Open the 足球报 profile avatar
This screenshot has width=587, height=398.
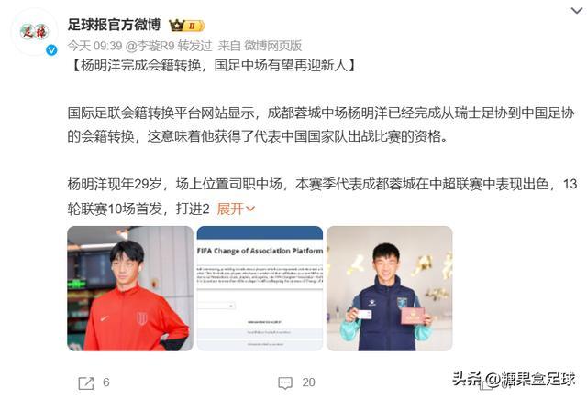(34, 32)
